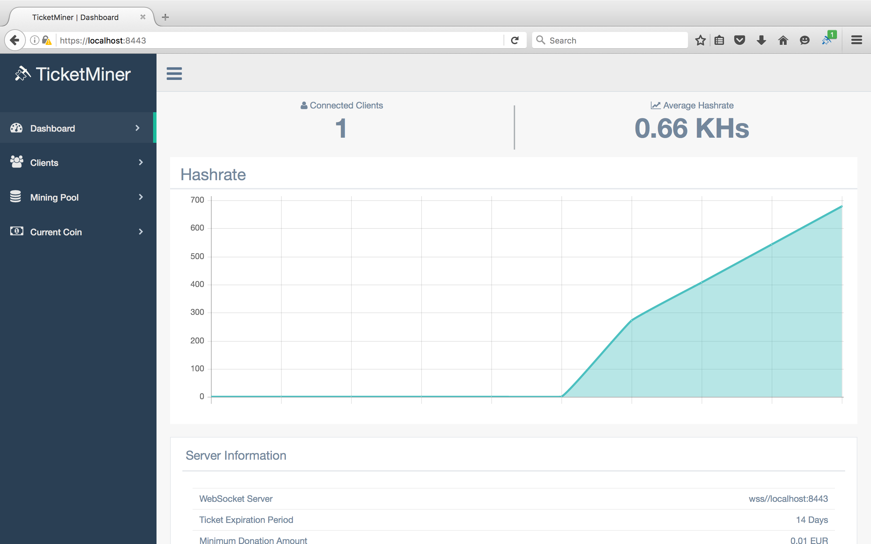The height and width of the screenshot is (544, 871).
Task: Open the Mining Pool menu item
Action: pos(54,197)
